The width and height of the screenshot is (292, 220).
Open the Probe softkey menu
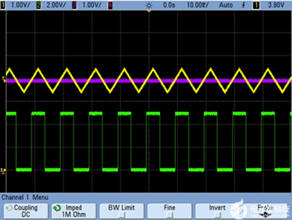(x=265, y=211)
